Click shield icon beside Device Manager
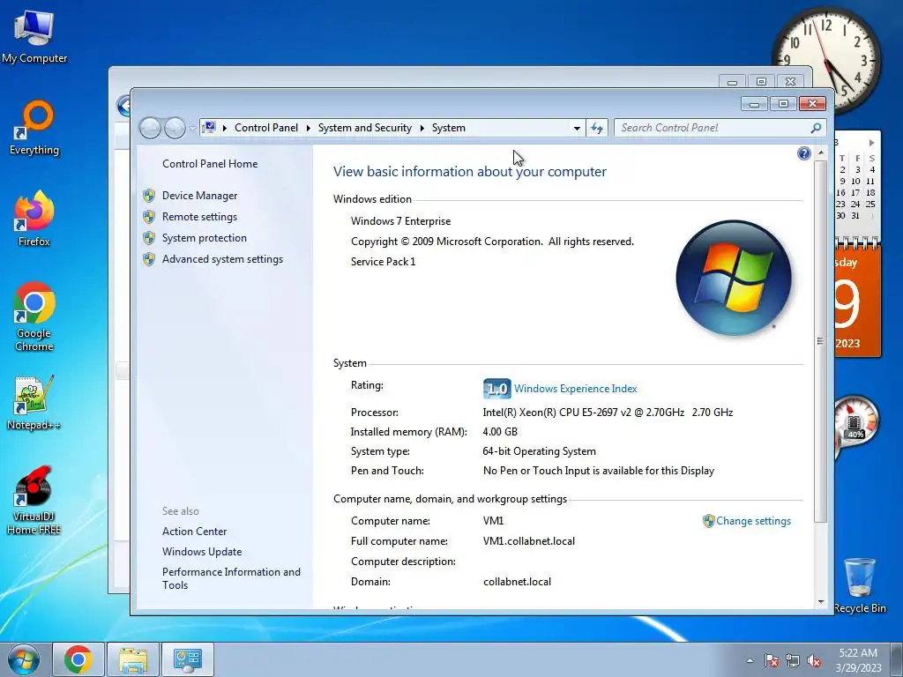Image resolution: width=903 pixels, height=677 pixels. click(149, 196)
